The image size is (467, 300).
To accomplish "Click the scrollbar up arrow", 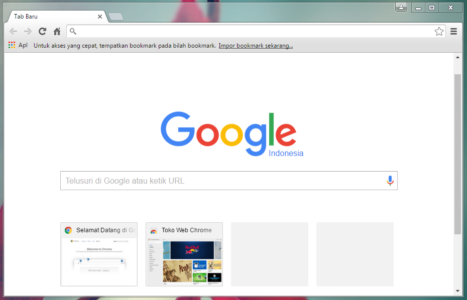I will [x=458, y=57].
